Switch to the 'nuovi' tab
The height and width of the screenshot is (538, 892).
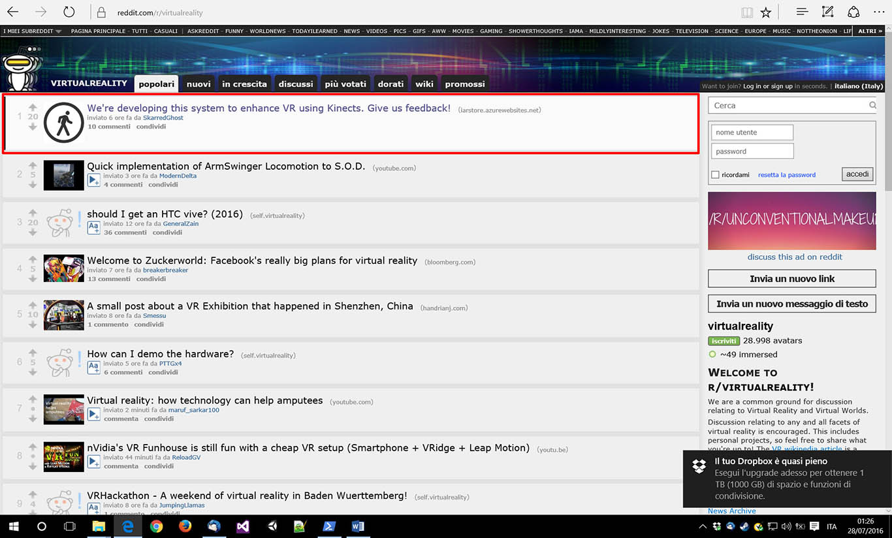[199, 84]
